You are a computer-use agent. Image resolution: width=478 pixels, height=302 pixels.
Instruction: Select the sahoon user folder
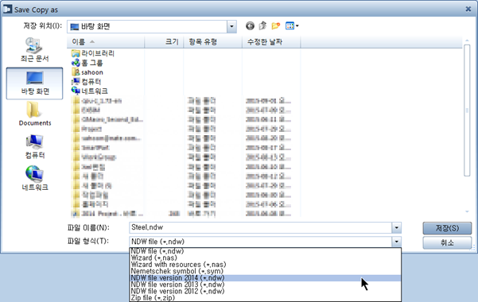pyautogui.click(x=87, y=72)
